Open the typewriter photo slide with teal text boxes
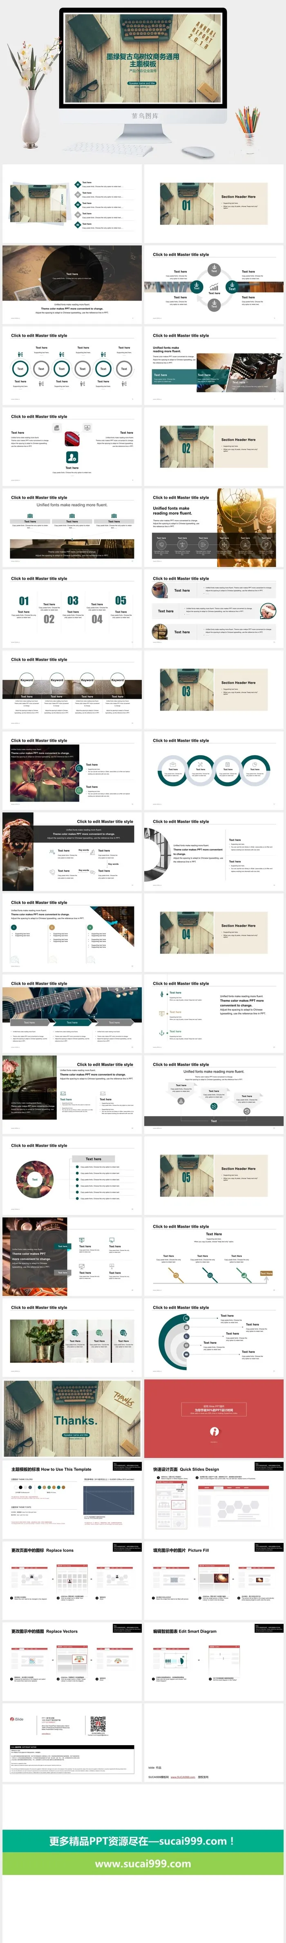This screenshot has width=286, height=1943. click(214, 366)
